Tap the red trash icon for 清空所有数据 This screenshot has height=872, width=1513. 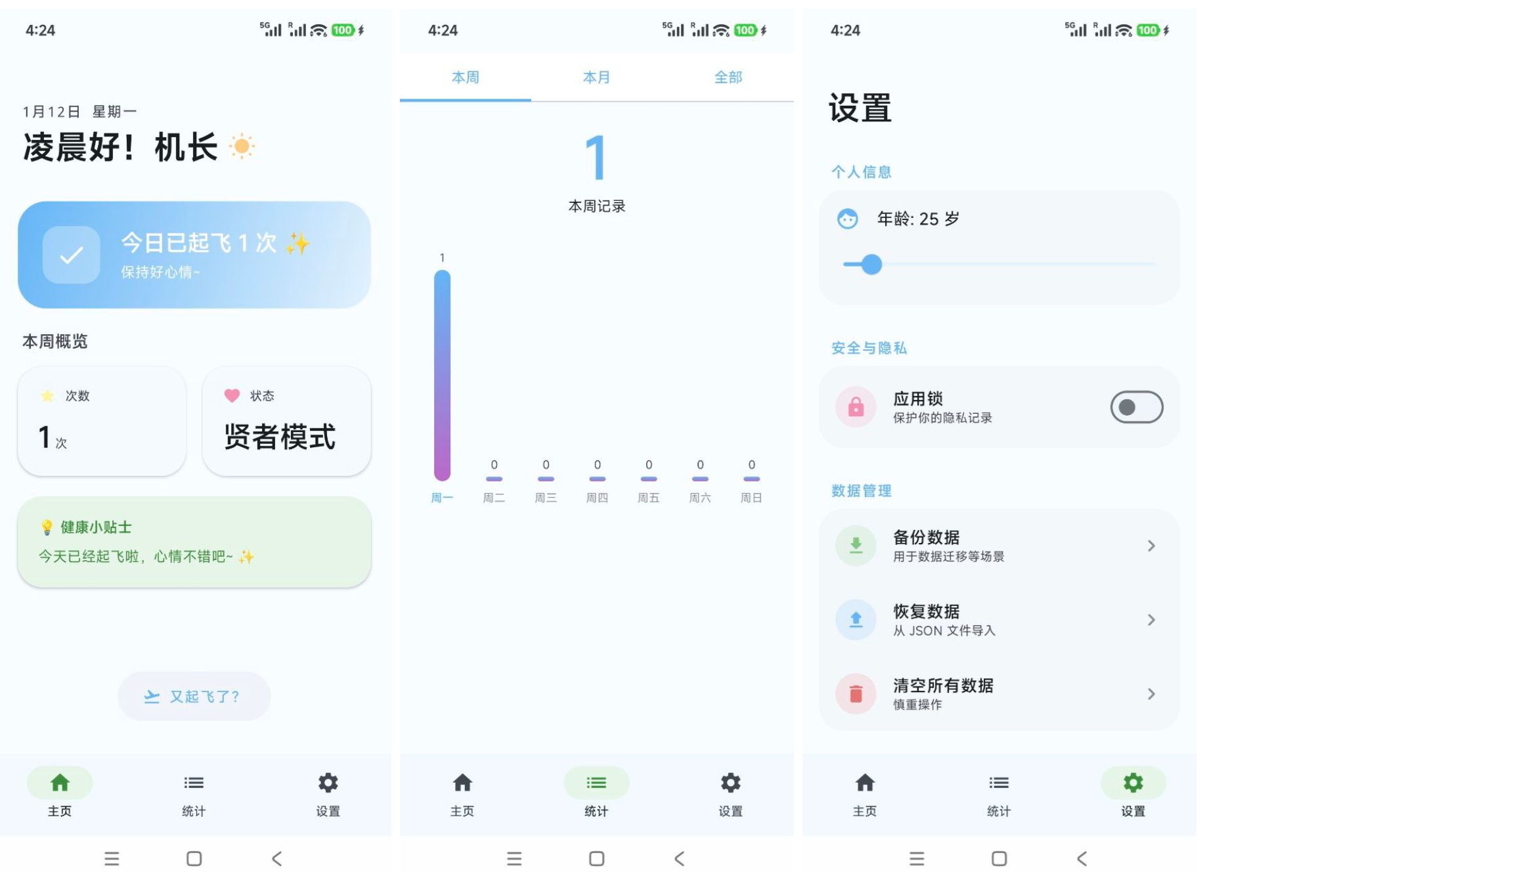(x=856, y=694)
